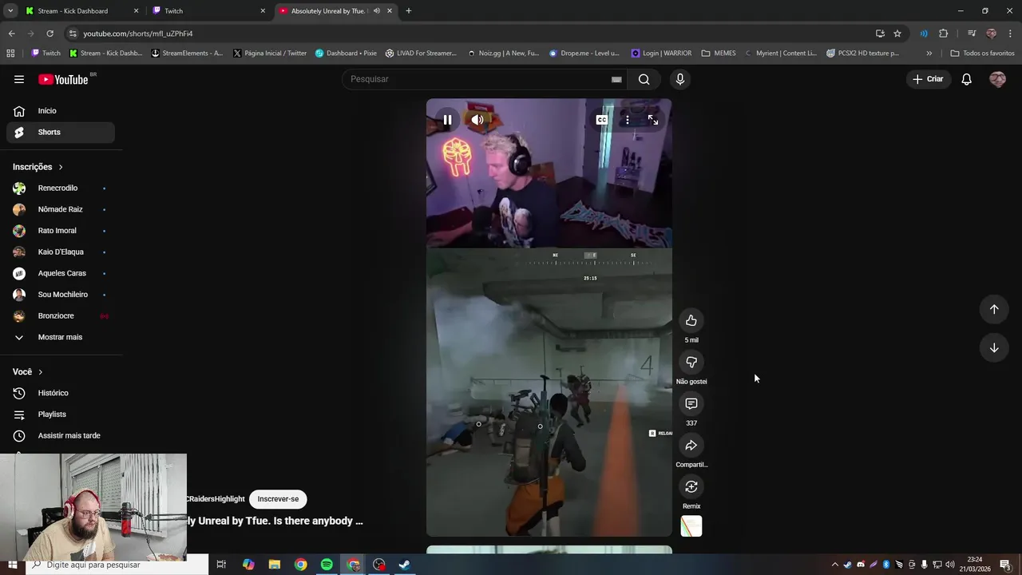The width and height of the screenshot is (1022, 575).
Task: Open the Aqueles Caras channel
Action: (61, 273)
